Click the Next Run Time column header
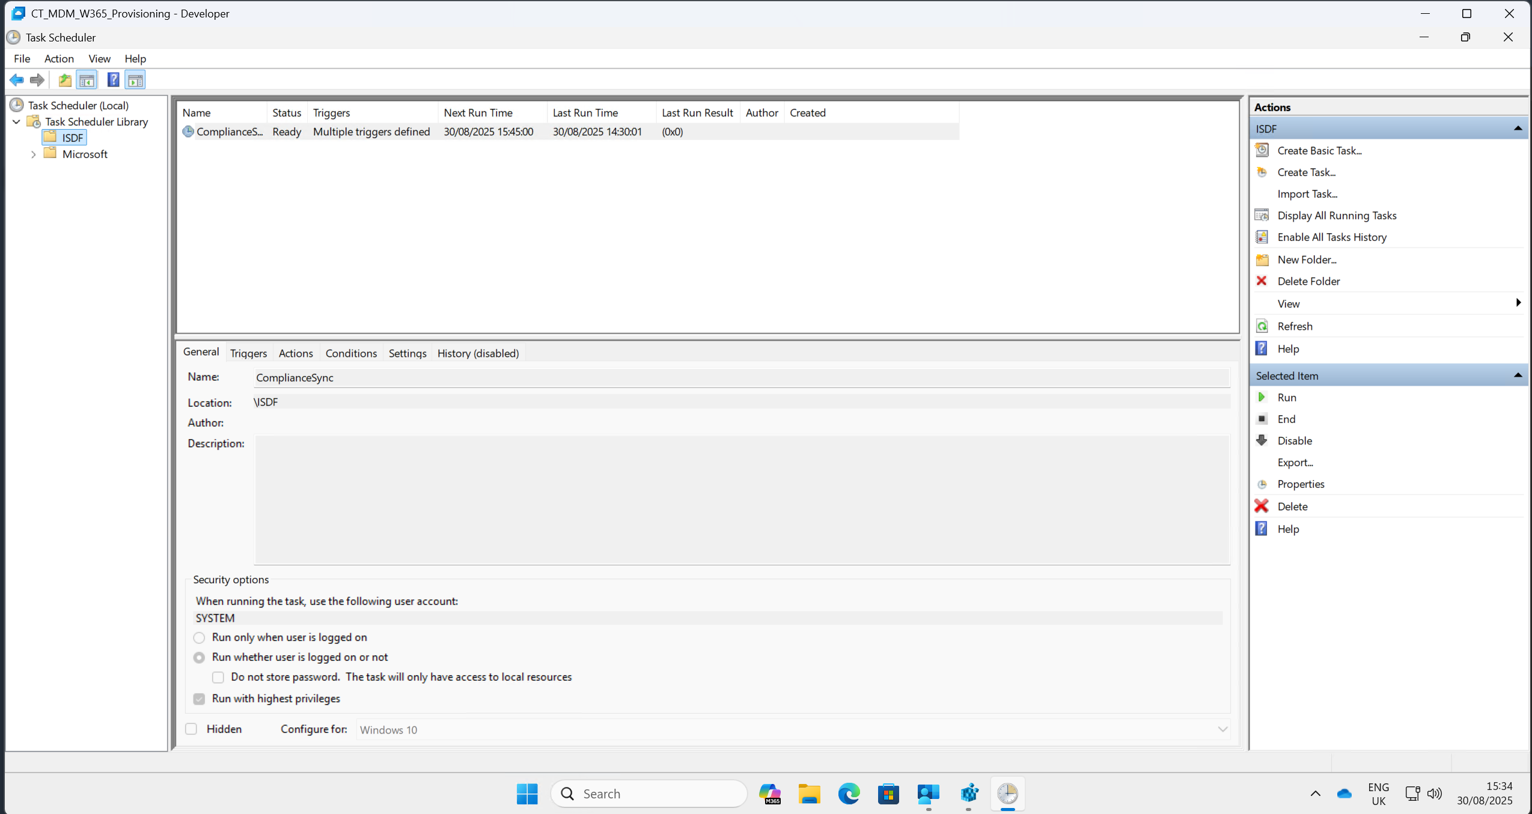 point(492,112)
